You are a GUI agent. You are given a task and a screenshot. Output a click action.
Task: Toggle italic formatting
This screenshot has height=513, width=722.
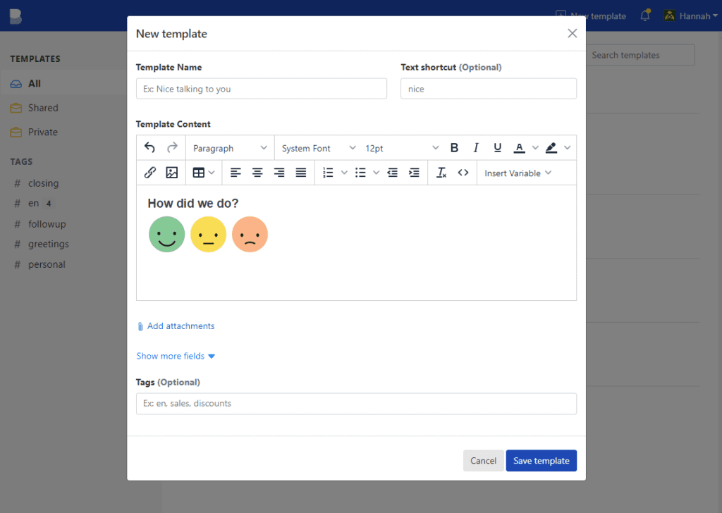pos(476,148)
